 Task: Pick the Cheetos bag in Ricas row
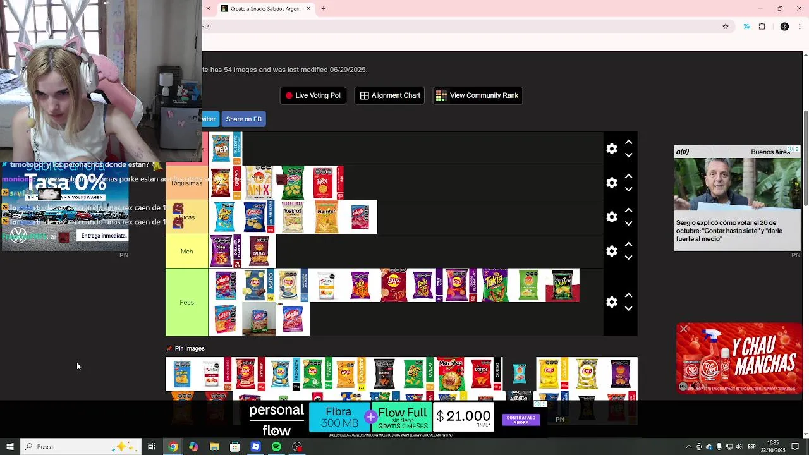[x=224, y=217]
